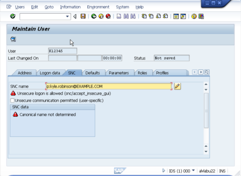This screenshot has height=176, width=241.
Task: Open the Goto menu
Action: point(49,7)
